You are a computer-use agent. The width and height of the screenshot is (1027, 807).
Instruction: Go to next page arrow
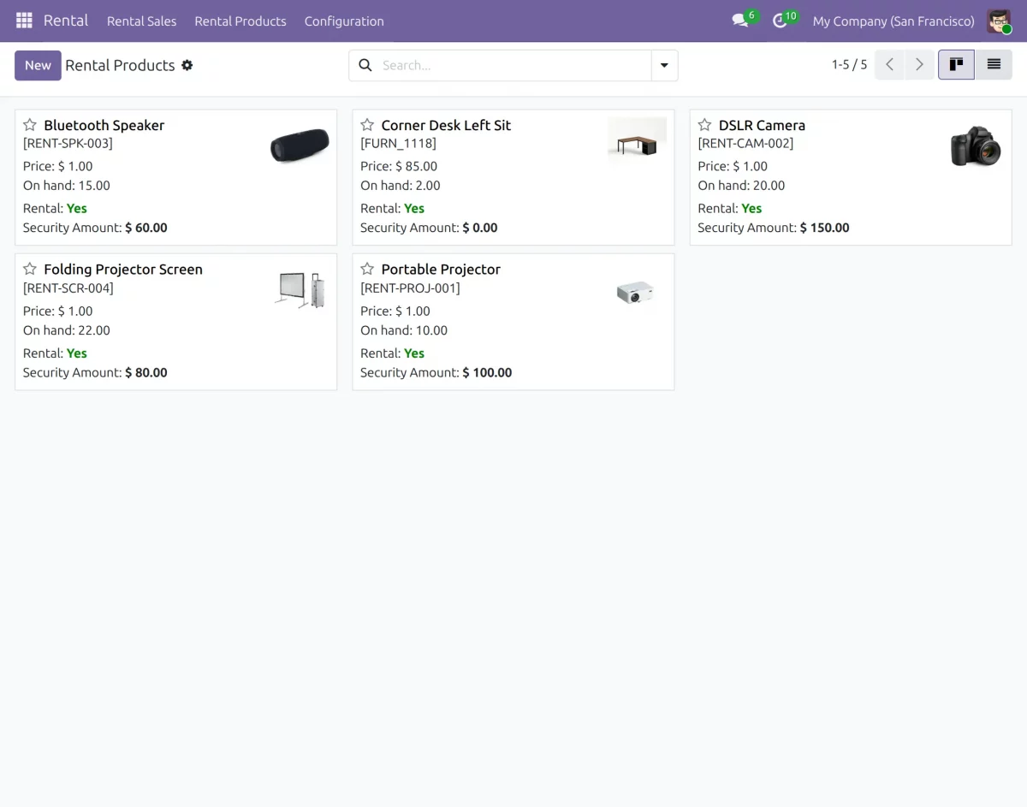[x=919, y=64]
